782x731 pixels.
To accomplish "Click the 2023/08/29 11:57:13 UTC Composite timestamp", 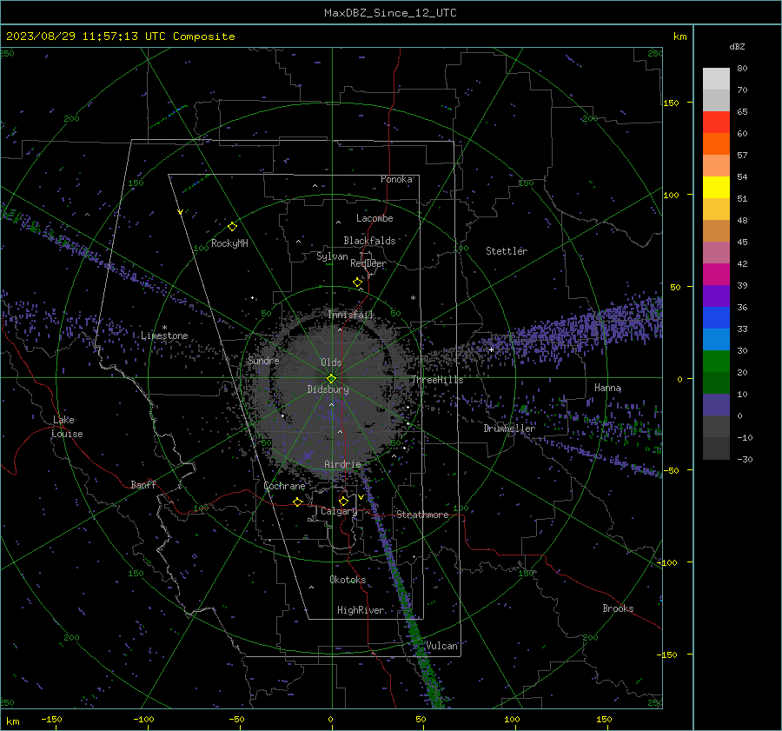I will [121, 37].
